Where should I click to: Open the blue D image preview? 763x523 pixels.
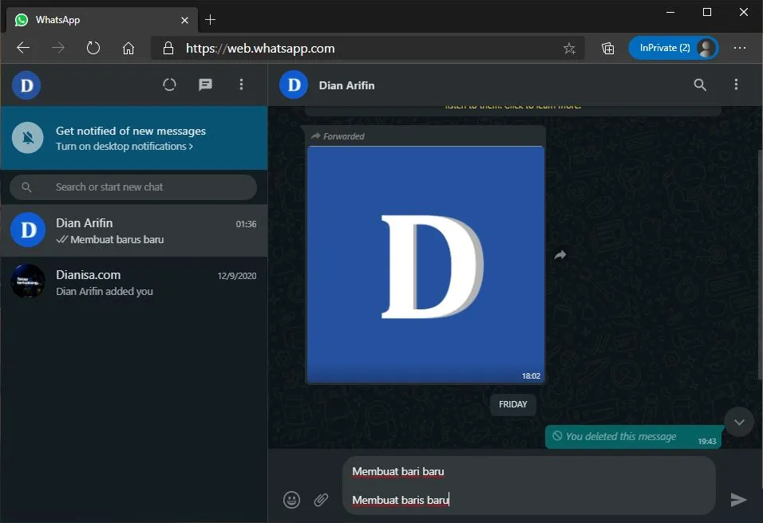point(425,263)
